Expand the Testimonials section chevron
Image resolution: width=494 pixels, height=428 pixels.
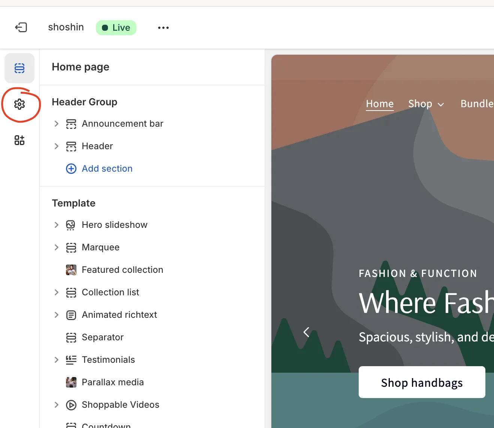pyautogui.click(x=57, y=360)
